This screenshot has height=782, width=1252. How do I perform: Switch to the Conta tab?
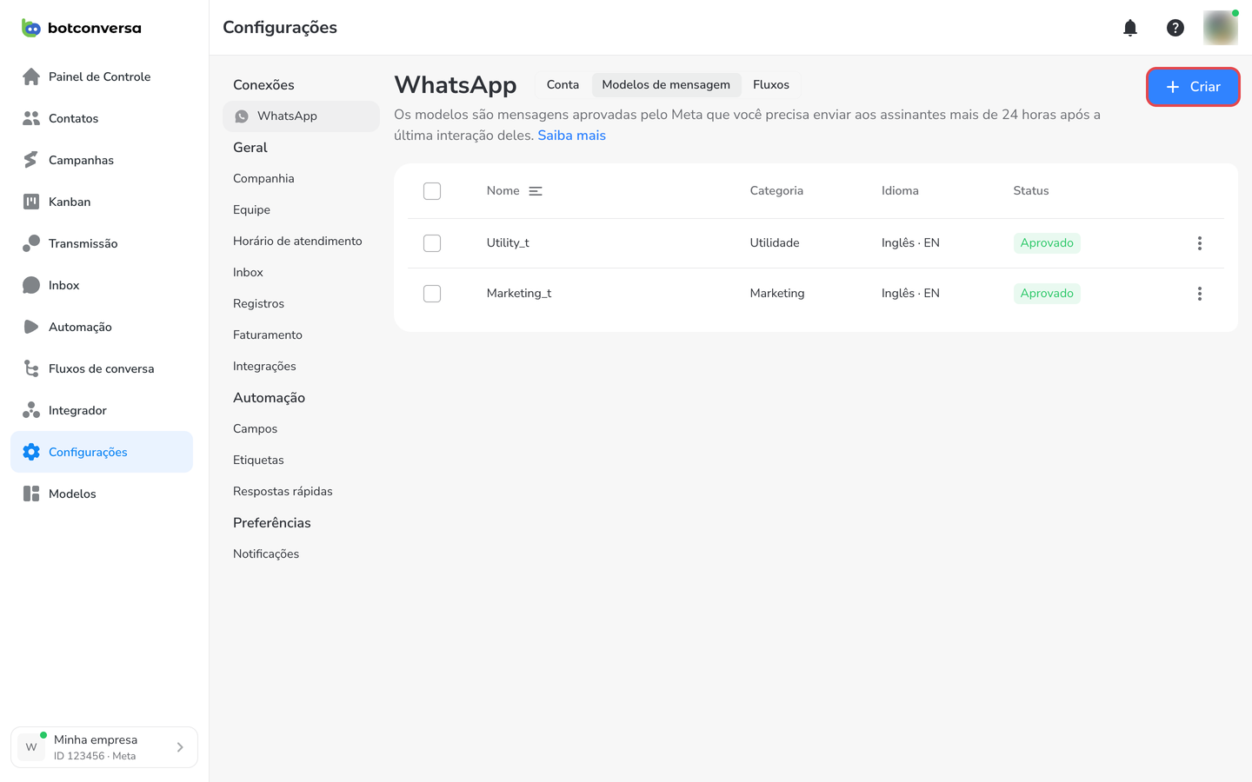(x=563, y=85)
